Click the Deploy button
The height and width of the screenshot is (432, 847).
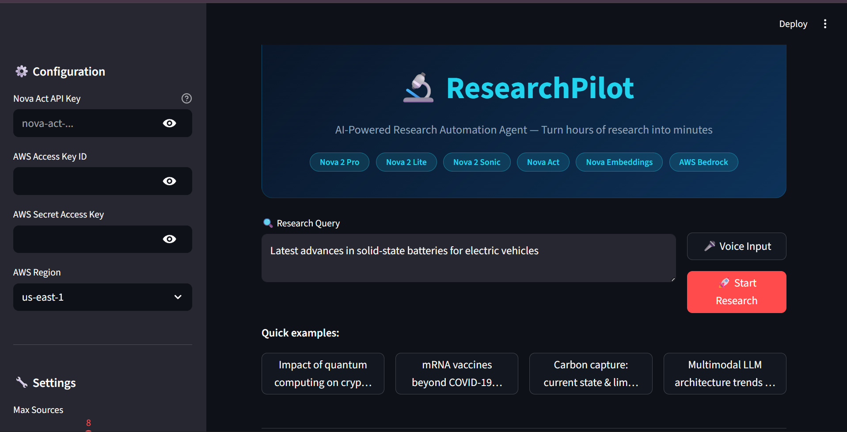pyautogui.click(x=793, y=24)
